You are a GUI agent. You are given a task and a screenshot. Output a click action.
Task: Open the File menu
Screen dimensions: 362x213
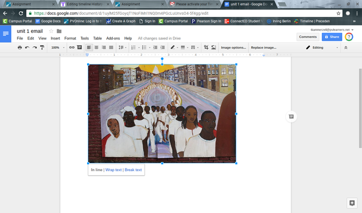tap(20, 38)
